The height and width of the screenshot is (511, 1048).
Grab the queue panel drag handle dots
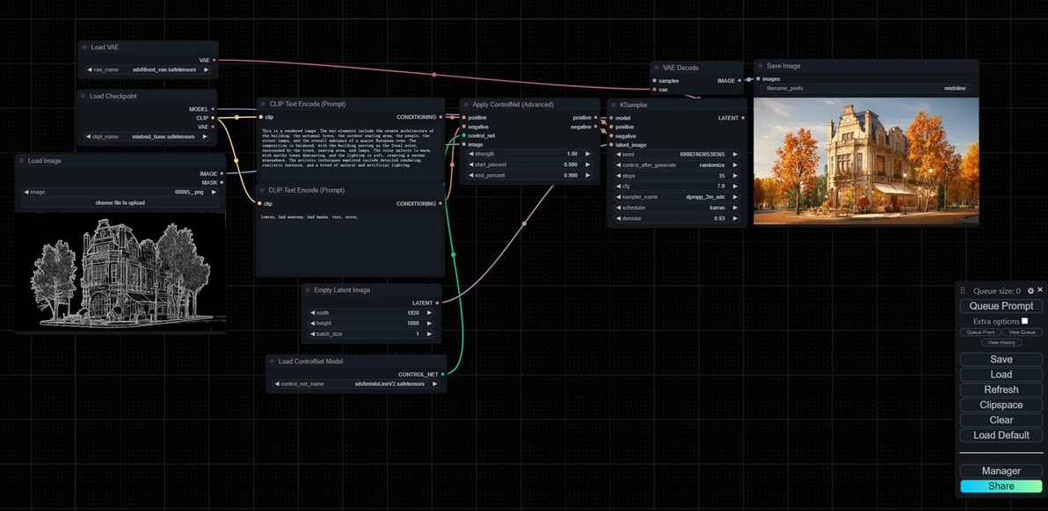tap(963, 291)
